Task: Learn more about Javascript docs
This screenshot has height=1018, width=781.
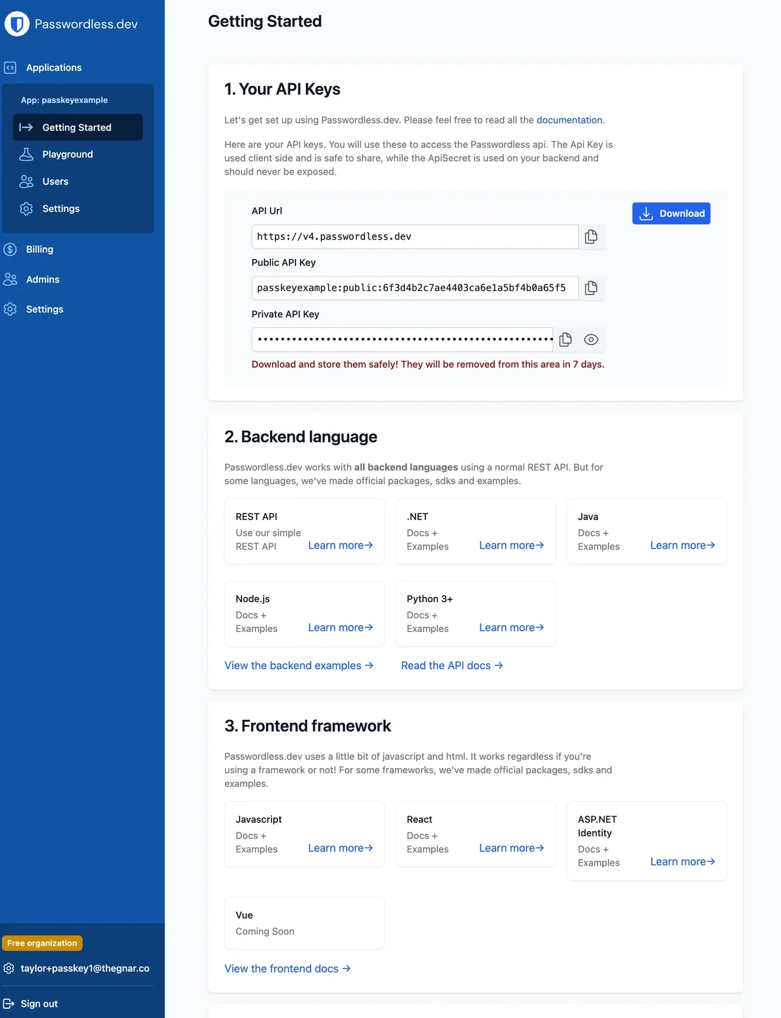Action: (x=340, y=848)
